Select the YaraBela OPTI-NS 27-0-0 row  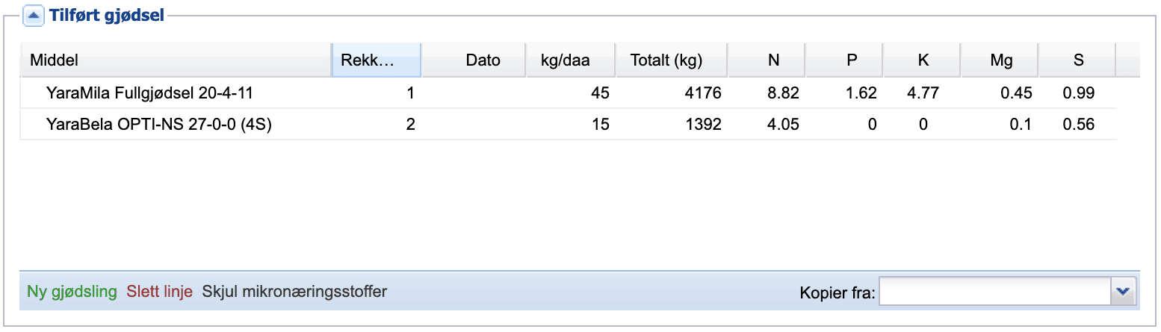point(569,124)
